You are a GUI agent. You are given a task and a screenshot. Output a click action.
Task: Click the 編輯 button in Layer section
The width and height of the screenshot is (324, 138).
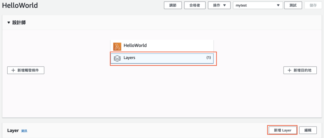308,130
